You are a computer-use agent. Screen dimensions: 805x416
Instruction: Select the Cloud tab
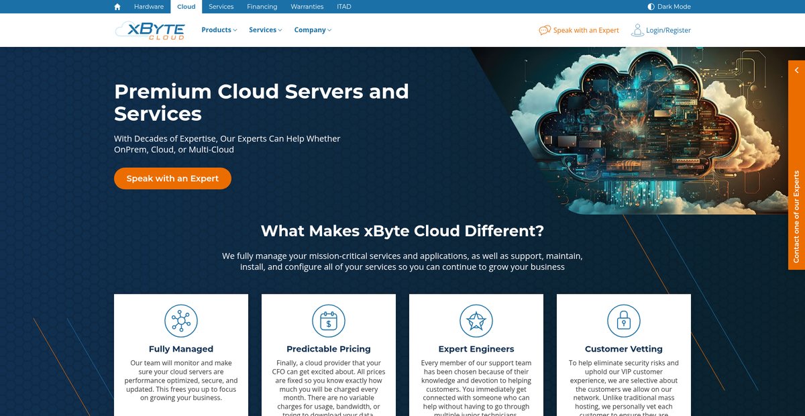coord(186,7)
